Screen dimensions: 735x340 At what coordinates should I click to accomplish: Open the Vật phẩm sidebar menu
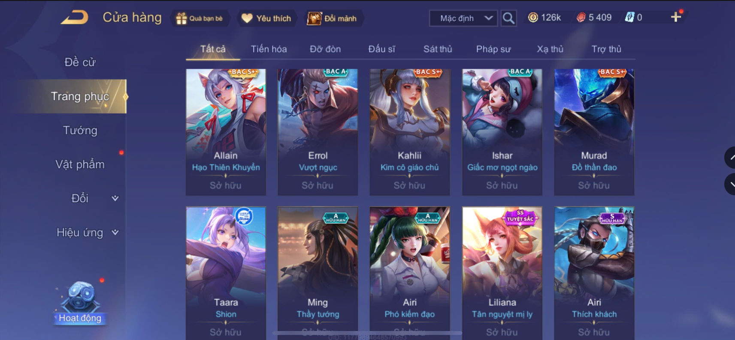pyautogui.click(x=80, y=164)
